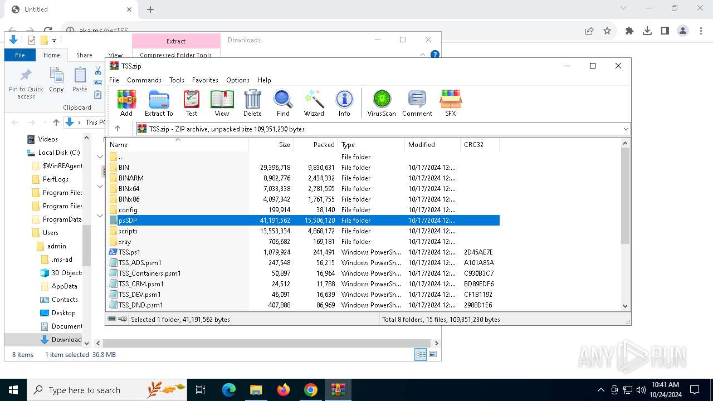Viewport: 713px width, 401px height.
Task: Select the BIN folder row
Action: pos(304,167)
